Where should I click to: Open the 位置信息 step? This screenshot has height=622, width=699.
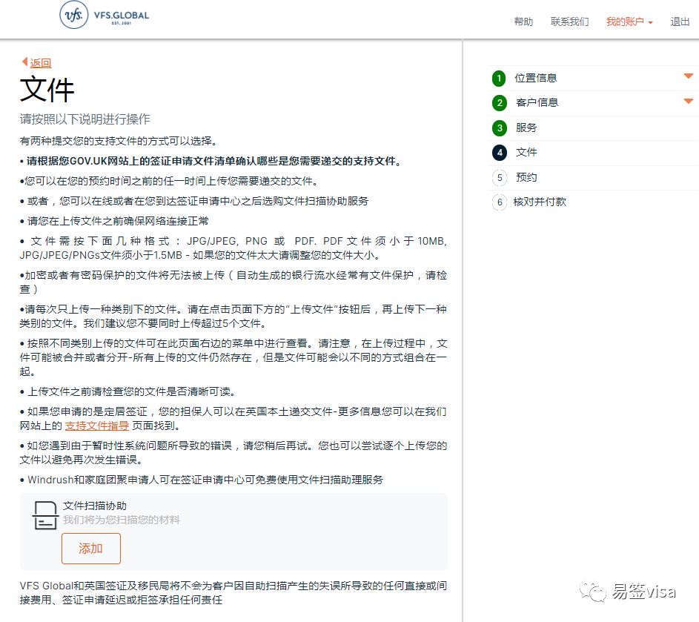[536, 78]
